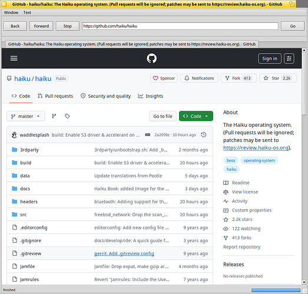Open the appearance settings icon beside Sign in
308x294 pixels.
[x=289, y=58]
